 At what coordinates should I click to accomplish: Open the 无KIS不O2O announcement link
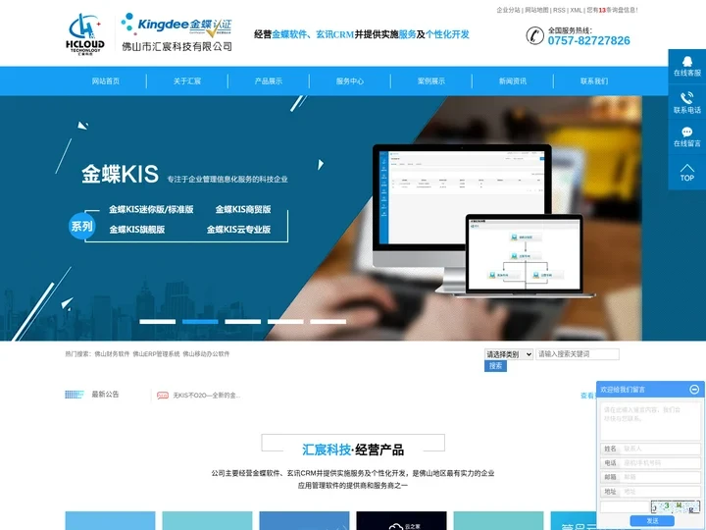(207, 396)
